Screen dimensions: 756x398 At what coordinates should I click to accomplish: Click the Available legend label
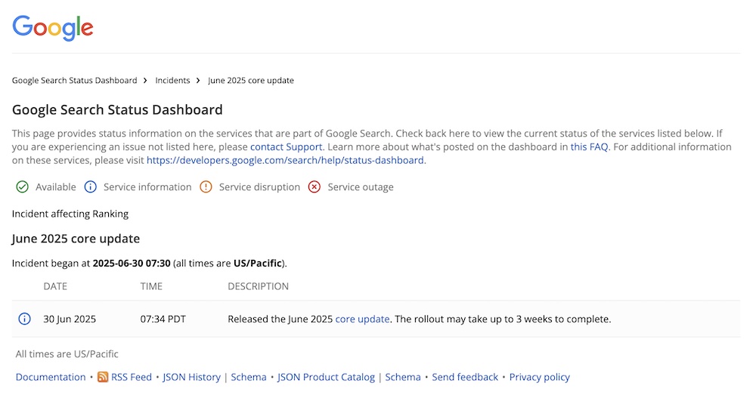point(56,187)
